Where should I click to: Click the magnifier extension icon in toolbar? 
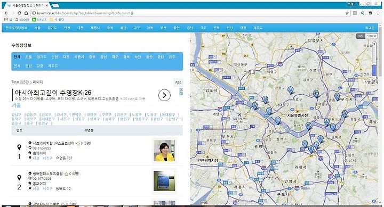[363, 13]
